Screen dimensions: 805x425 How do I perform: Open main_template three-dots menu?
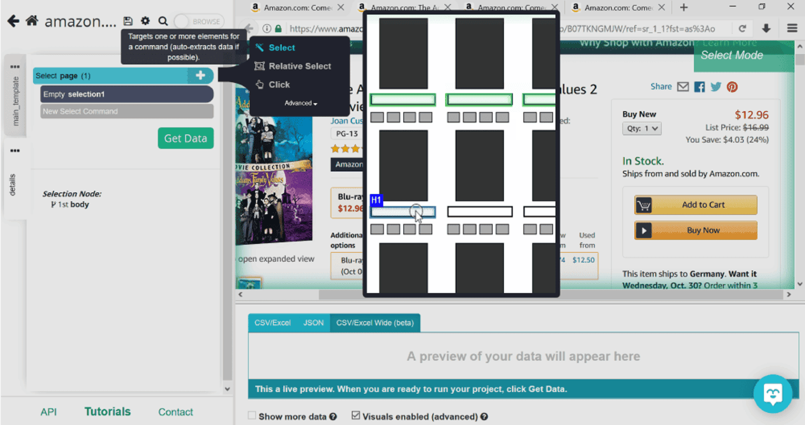[15, 66]
